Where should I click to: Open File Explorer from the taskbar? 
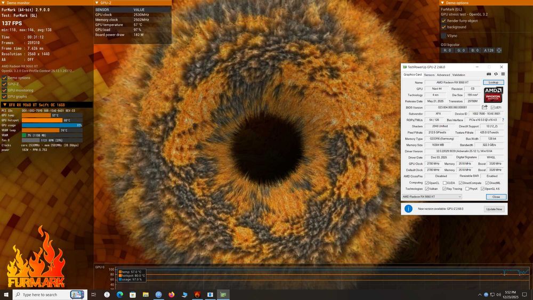tap(146, 295)
